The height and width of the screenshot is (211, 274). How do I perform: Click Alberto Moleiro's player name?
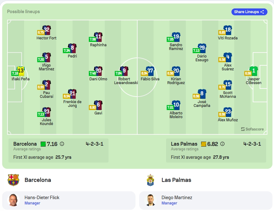coord(176,115)
